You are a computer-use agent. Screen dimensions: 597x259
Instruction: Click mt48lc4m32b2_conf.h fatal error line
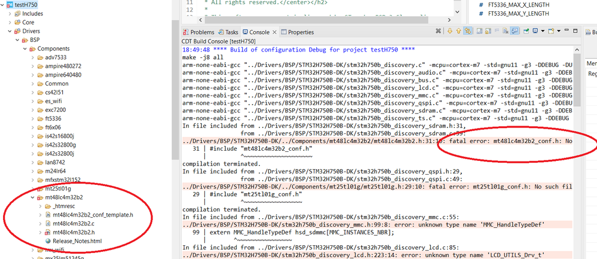coord(377,141)
